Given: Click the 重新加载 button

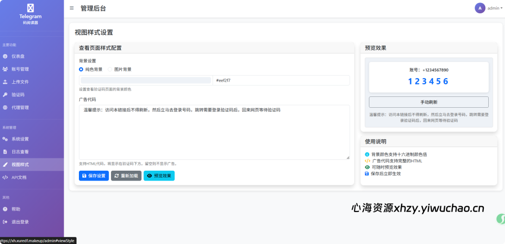Looking at the screenshot, I should pos(126,176).
